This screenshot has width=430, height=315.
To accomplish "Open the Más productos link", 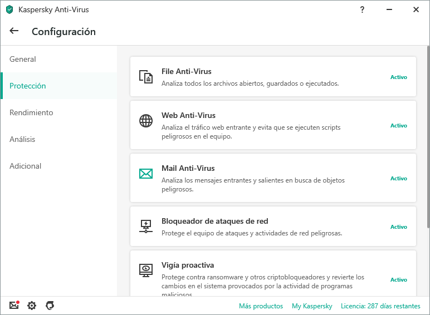I will point(261,306).
